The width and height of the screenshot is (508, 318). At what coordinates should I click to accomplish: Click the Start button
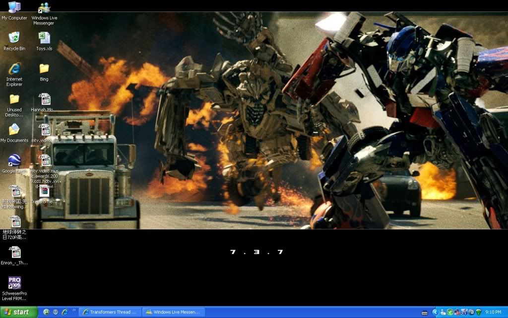19,312
